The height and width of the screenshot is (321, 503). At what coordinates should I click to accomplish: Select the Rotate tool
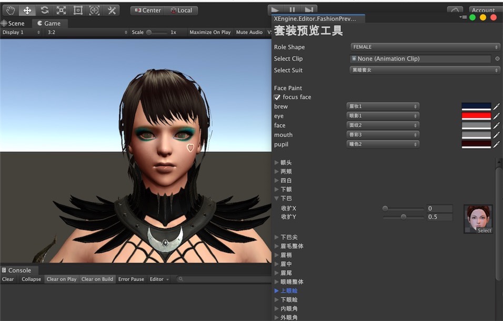pos(44,10)
